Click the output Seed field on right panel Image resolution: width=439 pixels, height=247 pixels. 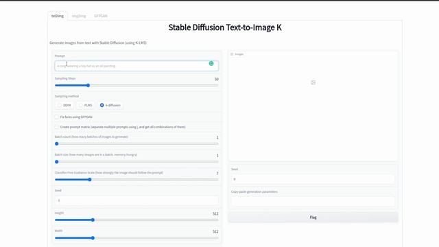[x=313, y=179]
